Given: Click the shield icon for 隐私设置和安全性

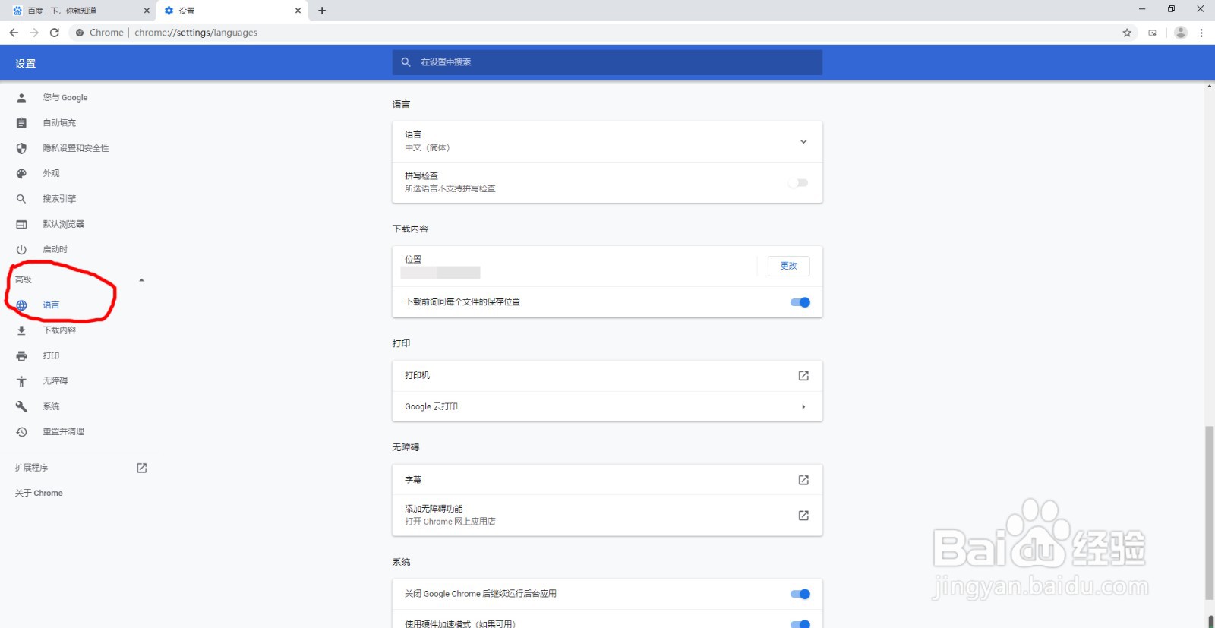Looking at the screenshot, I should click(21, 148).
